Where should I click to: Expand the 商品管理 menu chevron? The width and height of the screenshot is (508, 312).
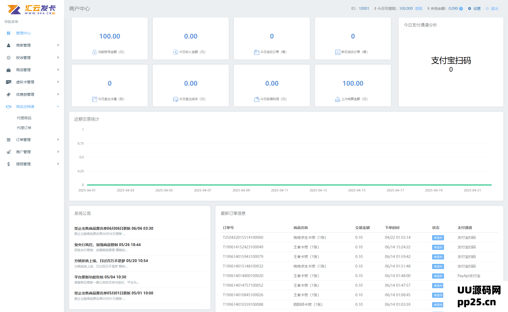[x=58, y=70]
